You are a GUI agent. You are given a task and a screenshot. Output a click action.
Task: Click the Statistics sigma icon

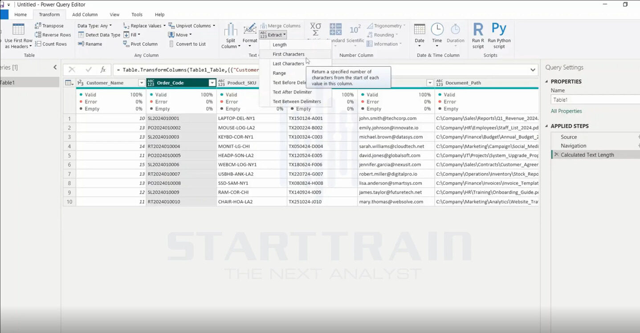click(x=315, y=29)
